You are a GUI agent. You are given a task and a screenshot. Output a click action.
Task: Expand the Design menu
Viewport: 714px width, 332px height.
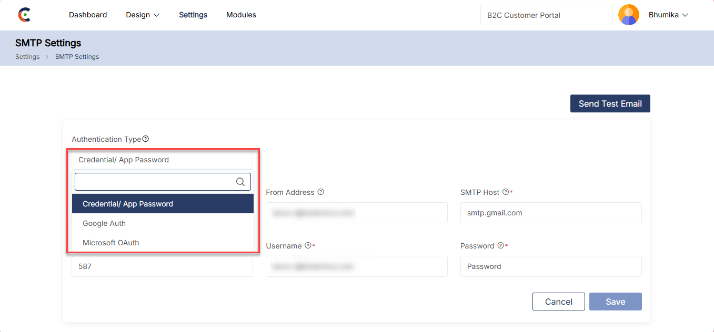click(143, 15)
